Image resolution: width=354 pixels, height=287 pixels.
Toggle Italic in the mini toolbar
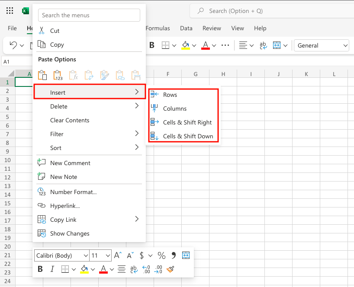(52, 269)
